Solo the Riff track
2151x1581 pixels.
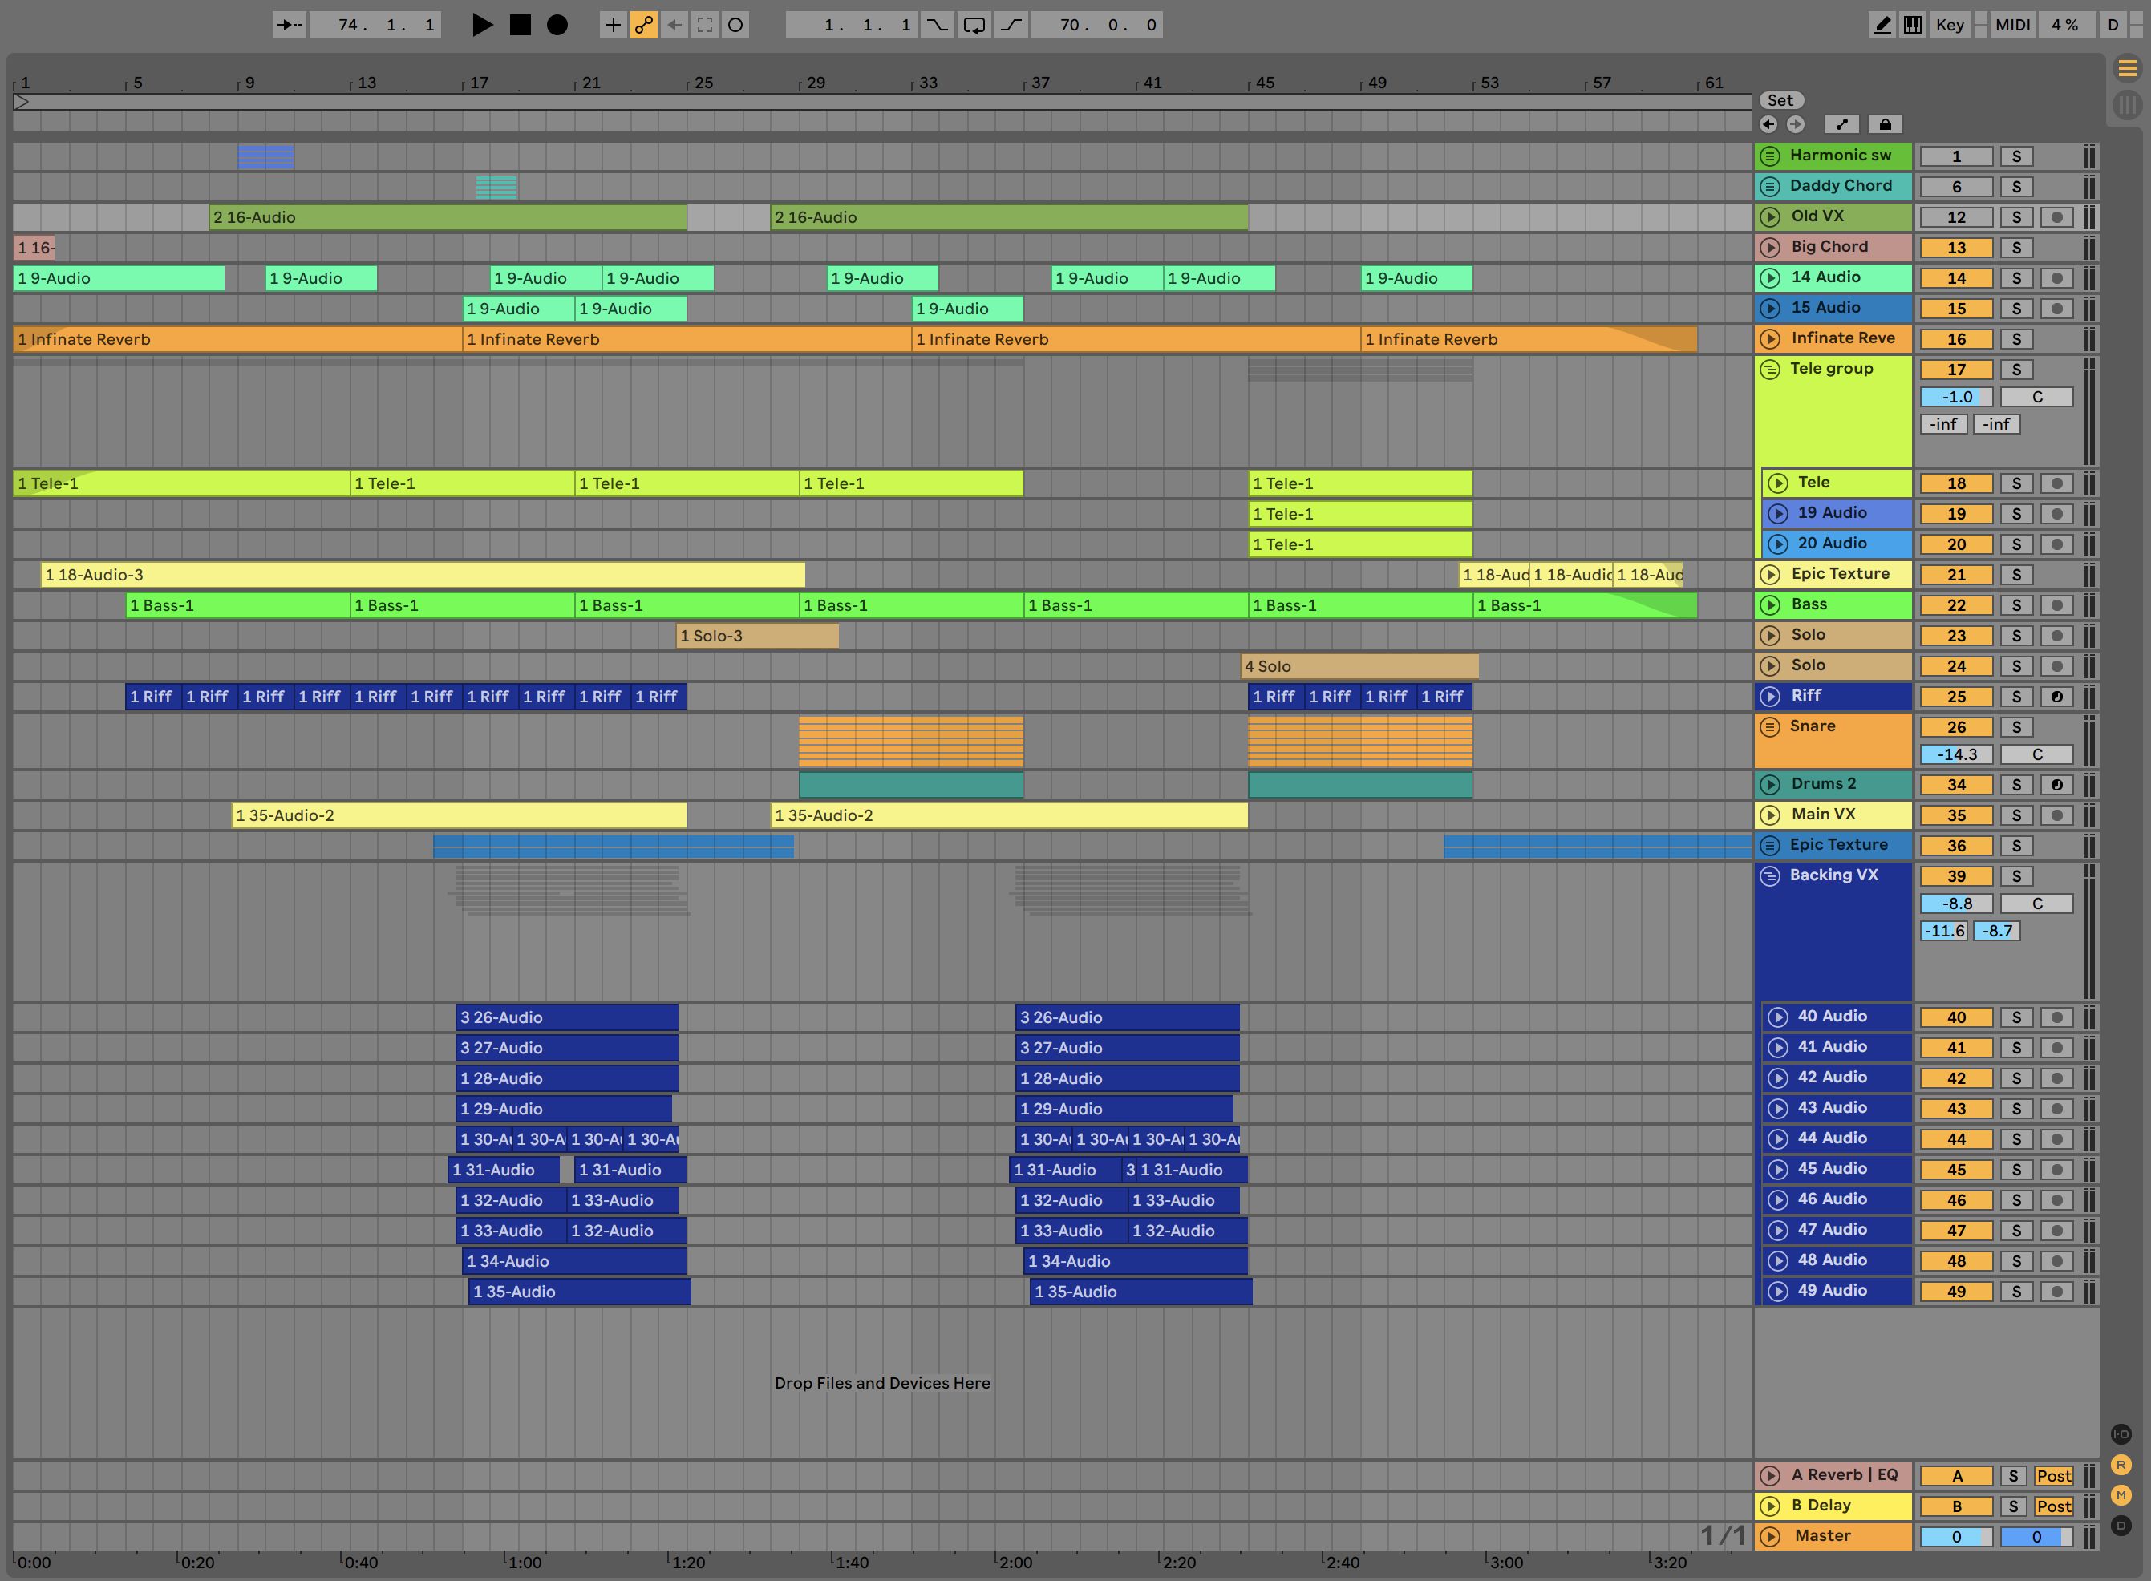point(2017,697)
